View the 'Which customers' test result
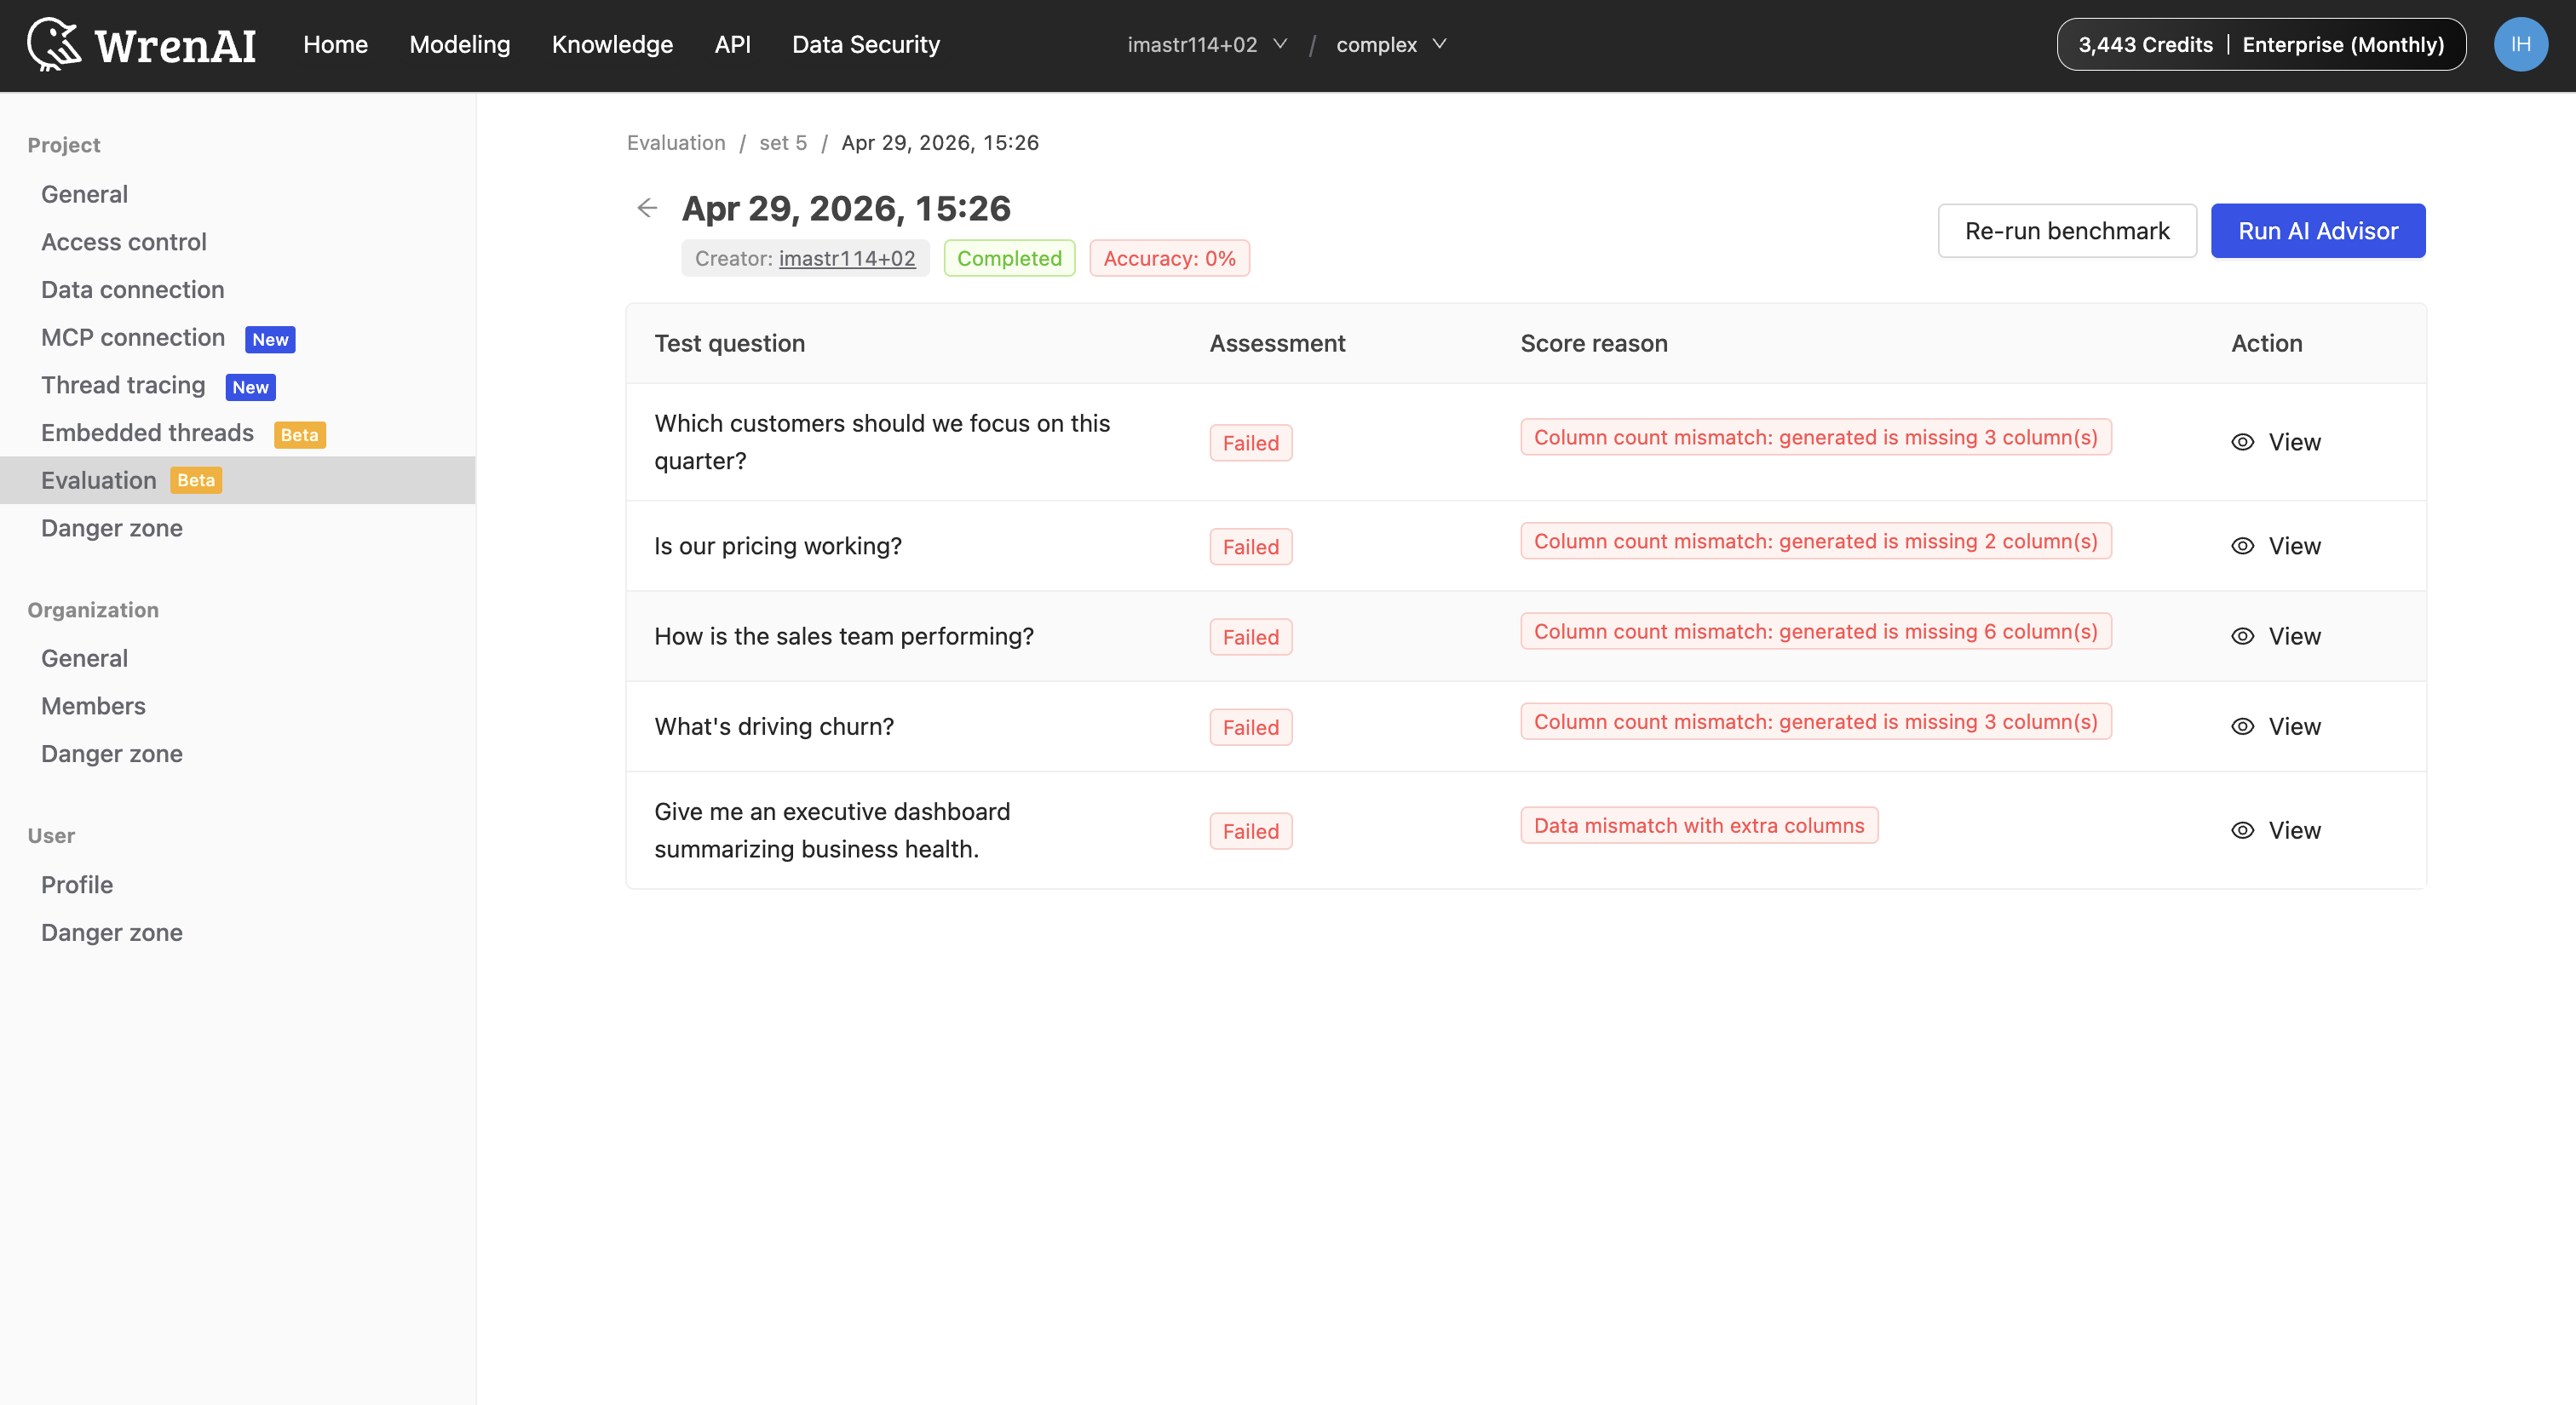The width and height of the screenshot is (2576, 1405). tap(2276, 442)
